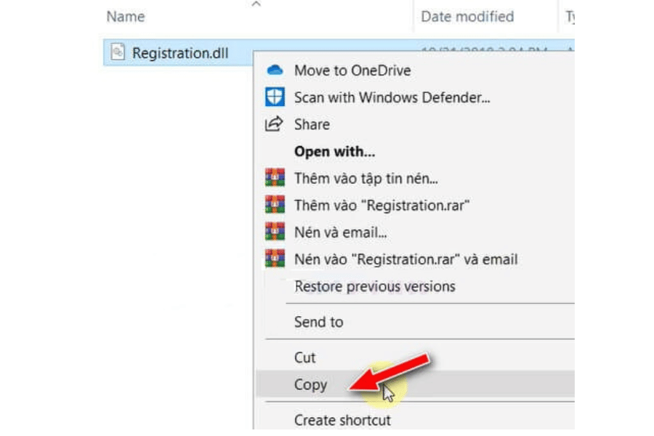Expand the "Send to" submenu
The height and width of the screenshot is (436, 654).
tap(318, 321)
